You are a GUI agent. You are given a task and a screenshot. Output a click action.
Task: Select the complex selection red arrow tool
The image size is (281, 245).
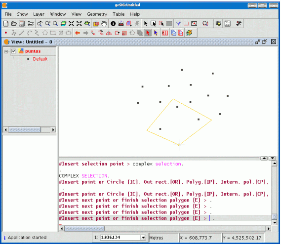coord(148,33)
